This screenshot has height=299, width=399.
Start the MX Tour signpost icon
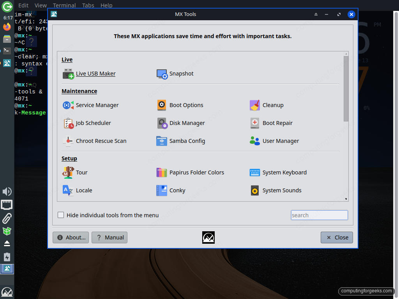pyautogui.click(x=68, y=172)
